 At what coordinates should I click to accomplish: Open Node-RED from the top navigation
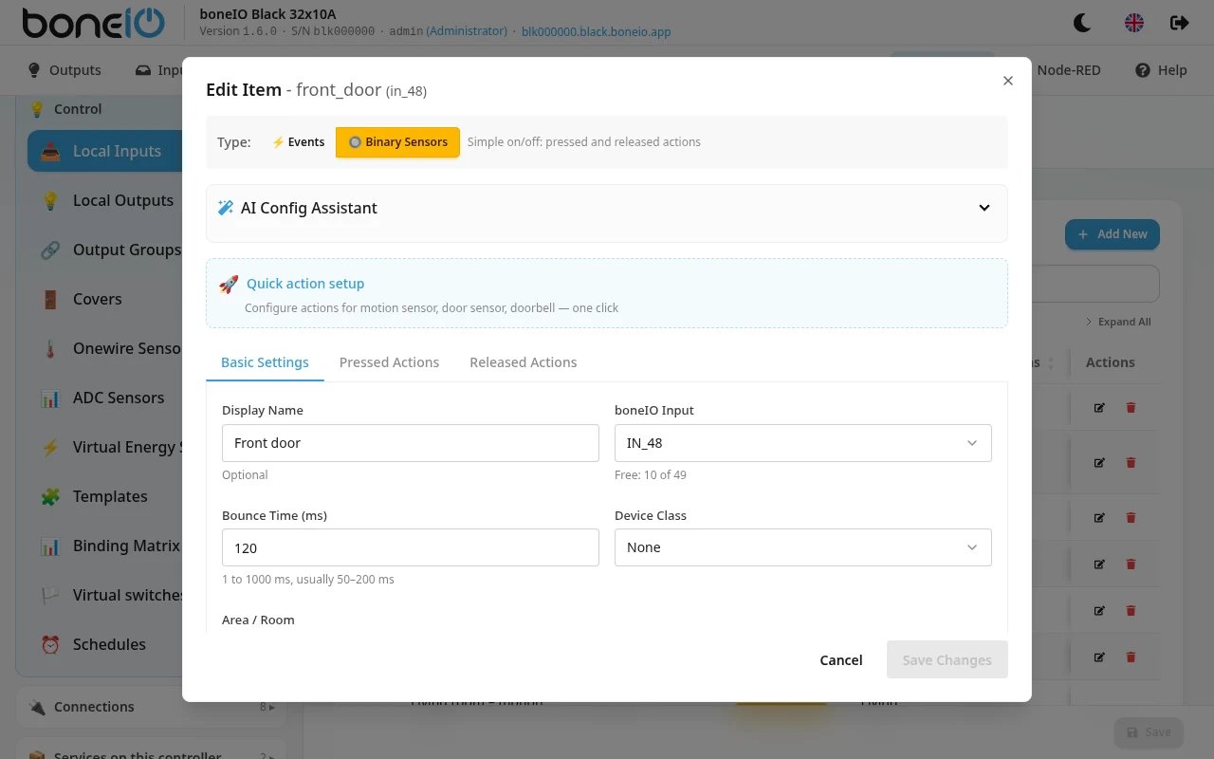point(1069,70)
